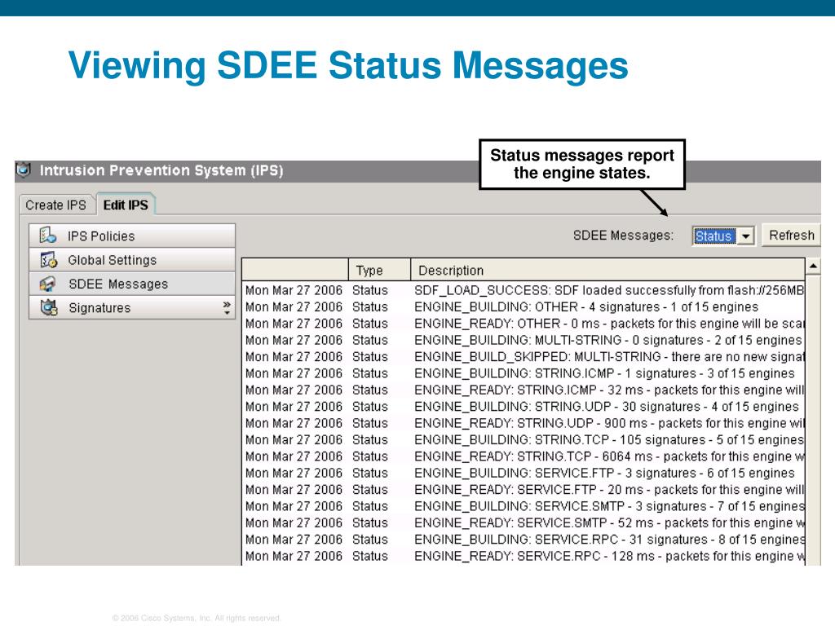Click the IPS shield icon in title bar
835x626 pixels.
click(x=24, y=170)
